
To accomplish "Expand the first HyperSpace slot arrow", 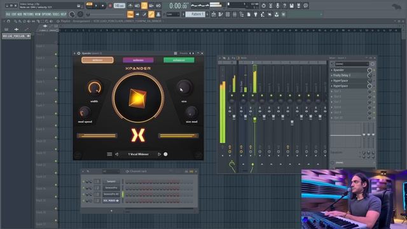I will [x=332, y=81].
